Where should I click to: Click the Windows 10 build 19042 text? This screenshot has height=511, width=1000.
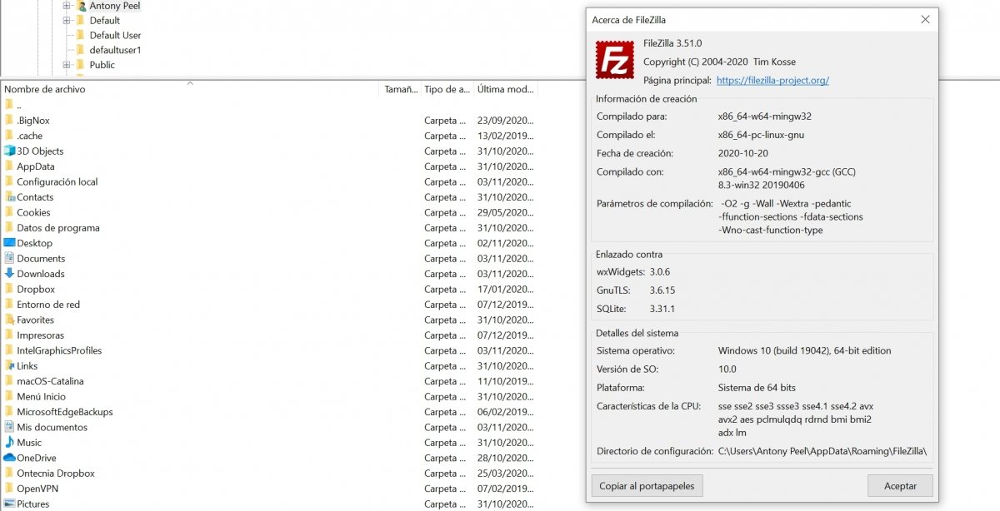point(804,351)
